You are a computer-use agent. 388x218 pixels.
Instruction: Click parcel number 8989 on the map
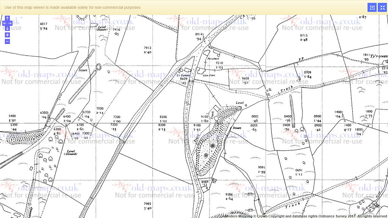[205, 182]
